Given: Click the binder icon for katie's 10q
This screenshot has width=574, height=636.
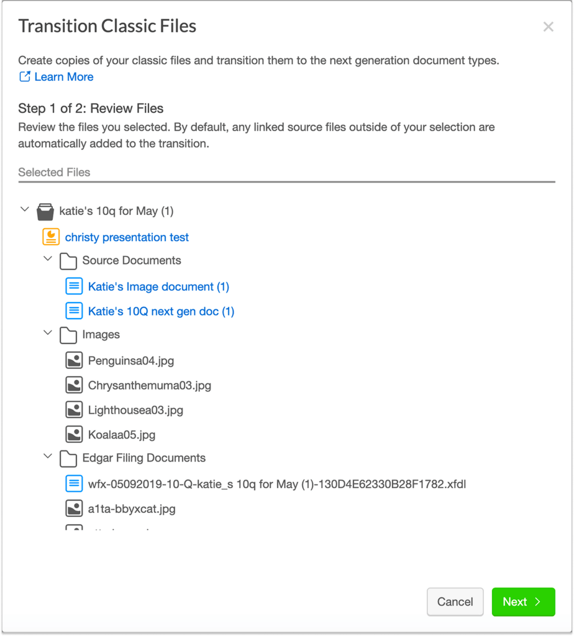Looking at the screenshot, I should coord(45,211).
